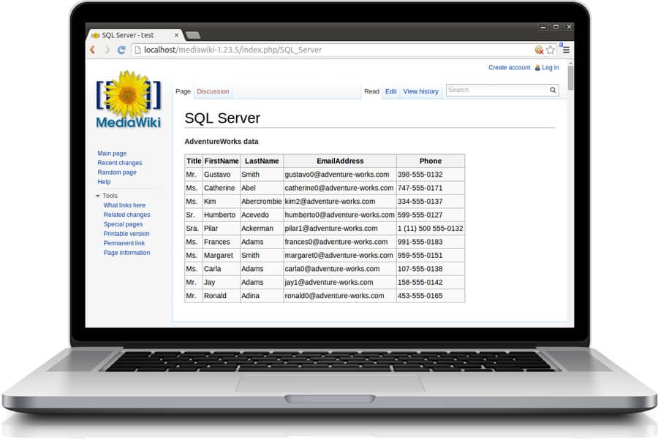Open Related changes link
The image size is (658, 439).
[x=126, y=215]
